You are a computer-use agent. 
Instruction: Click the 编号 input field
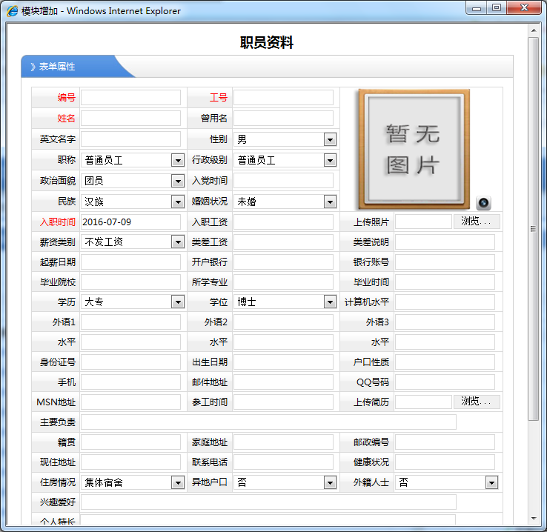[x=130, y=98]
